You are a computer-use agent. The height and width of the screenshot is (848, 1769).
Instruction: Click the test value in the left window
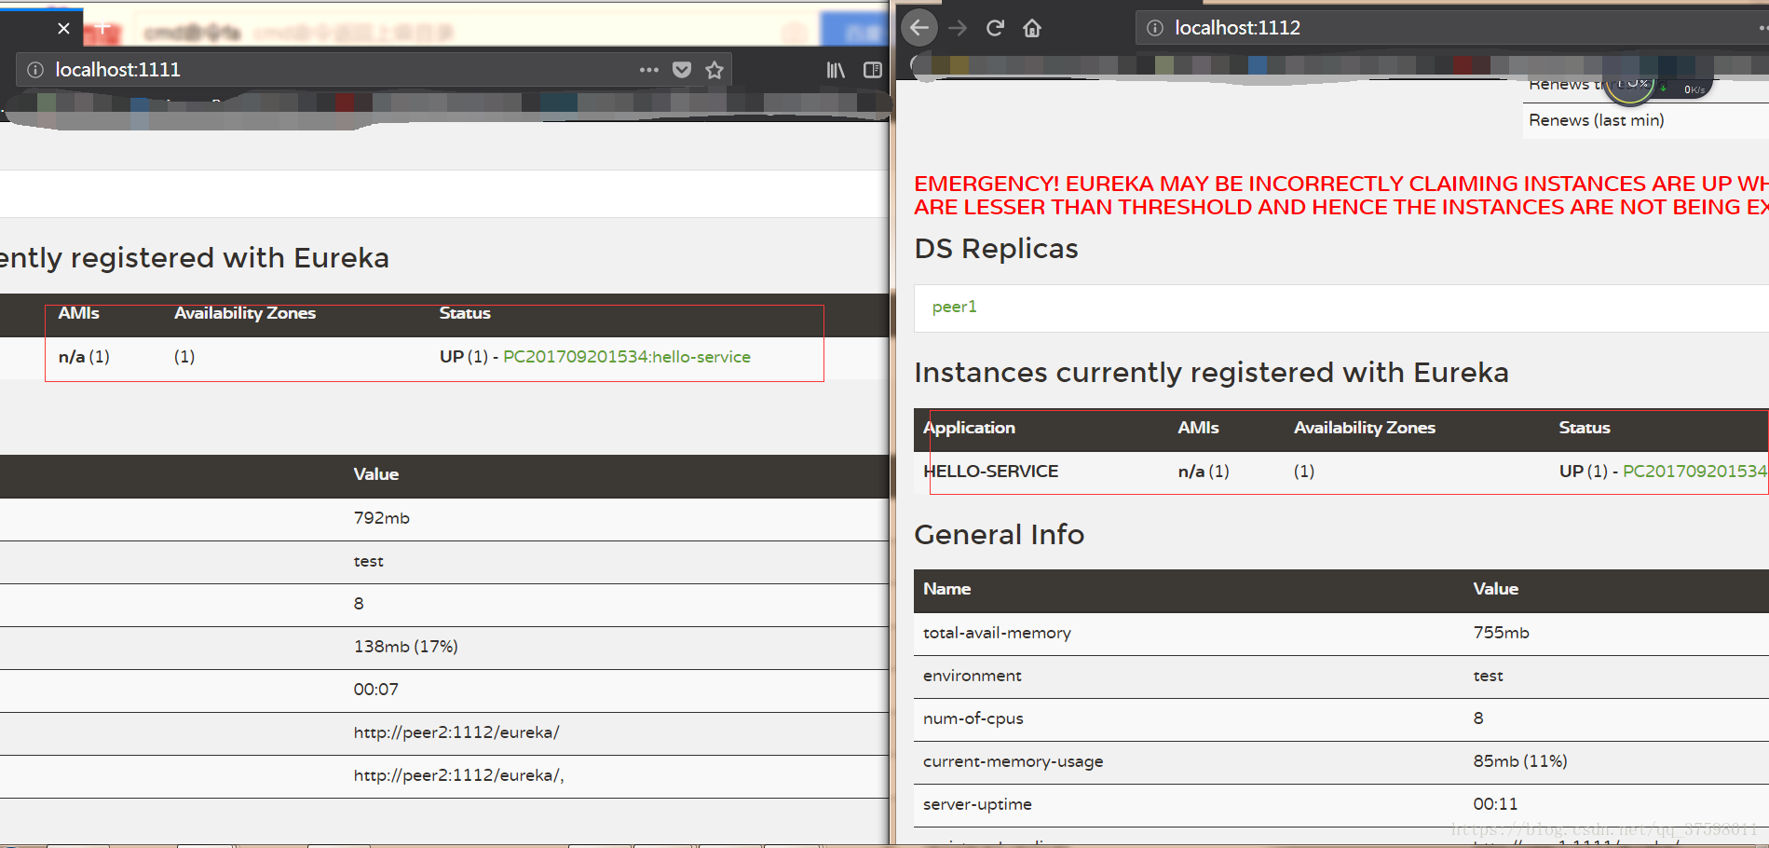(369, 561)
